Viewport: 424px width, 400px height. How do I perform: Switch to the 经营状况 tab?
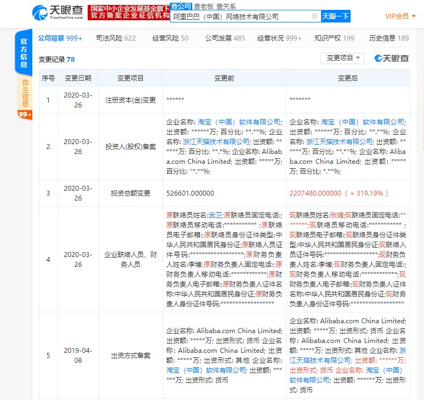279,38
